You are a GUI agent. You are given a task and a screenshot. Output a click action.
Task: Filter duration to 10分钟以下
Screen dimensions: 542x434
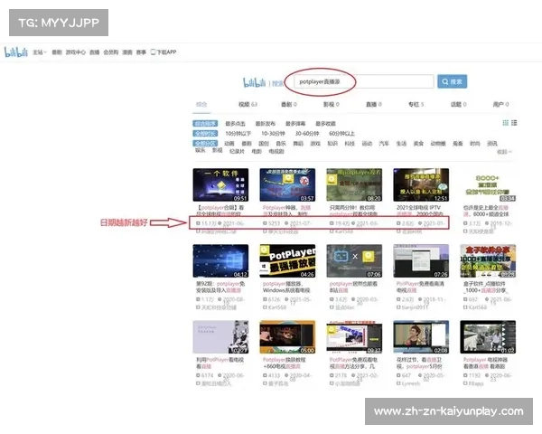click(x=238, y=134)
